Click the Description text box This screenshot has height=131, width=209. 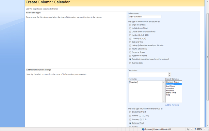[x=149, y=74]
